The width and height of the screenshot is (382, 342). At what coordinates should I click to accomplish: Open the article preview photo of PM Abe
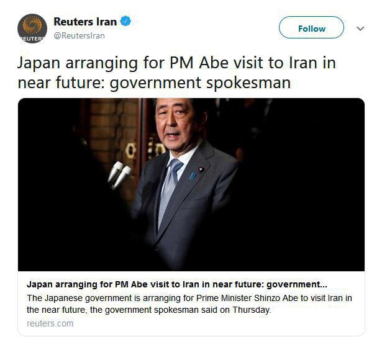191,184
